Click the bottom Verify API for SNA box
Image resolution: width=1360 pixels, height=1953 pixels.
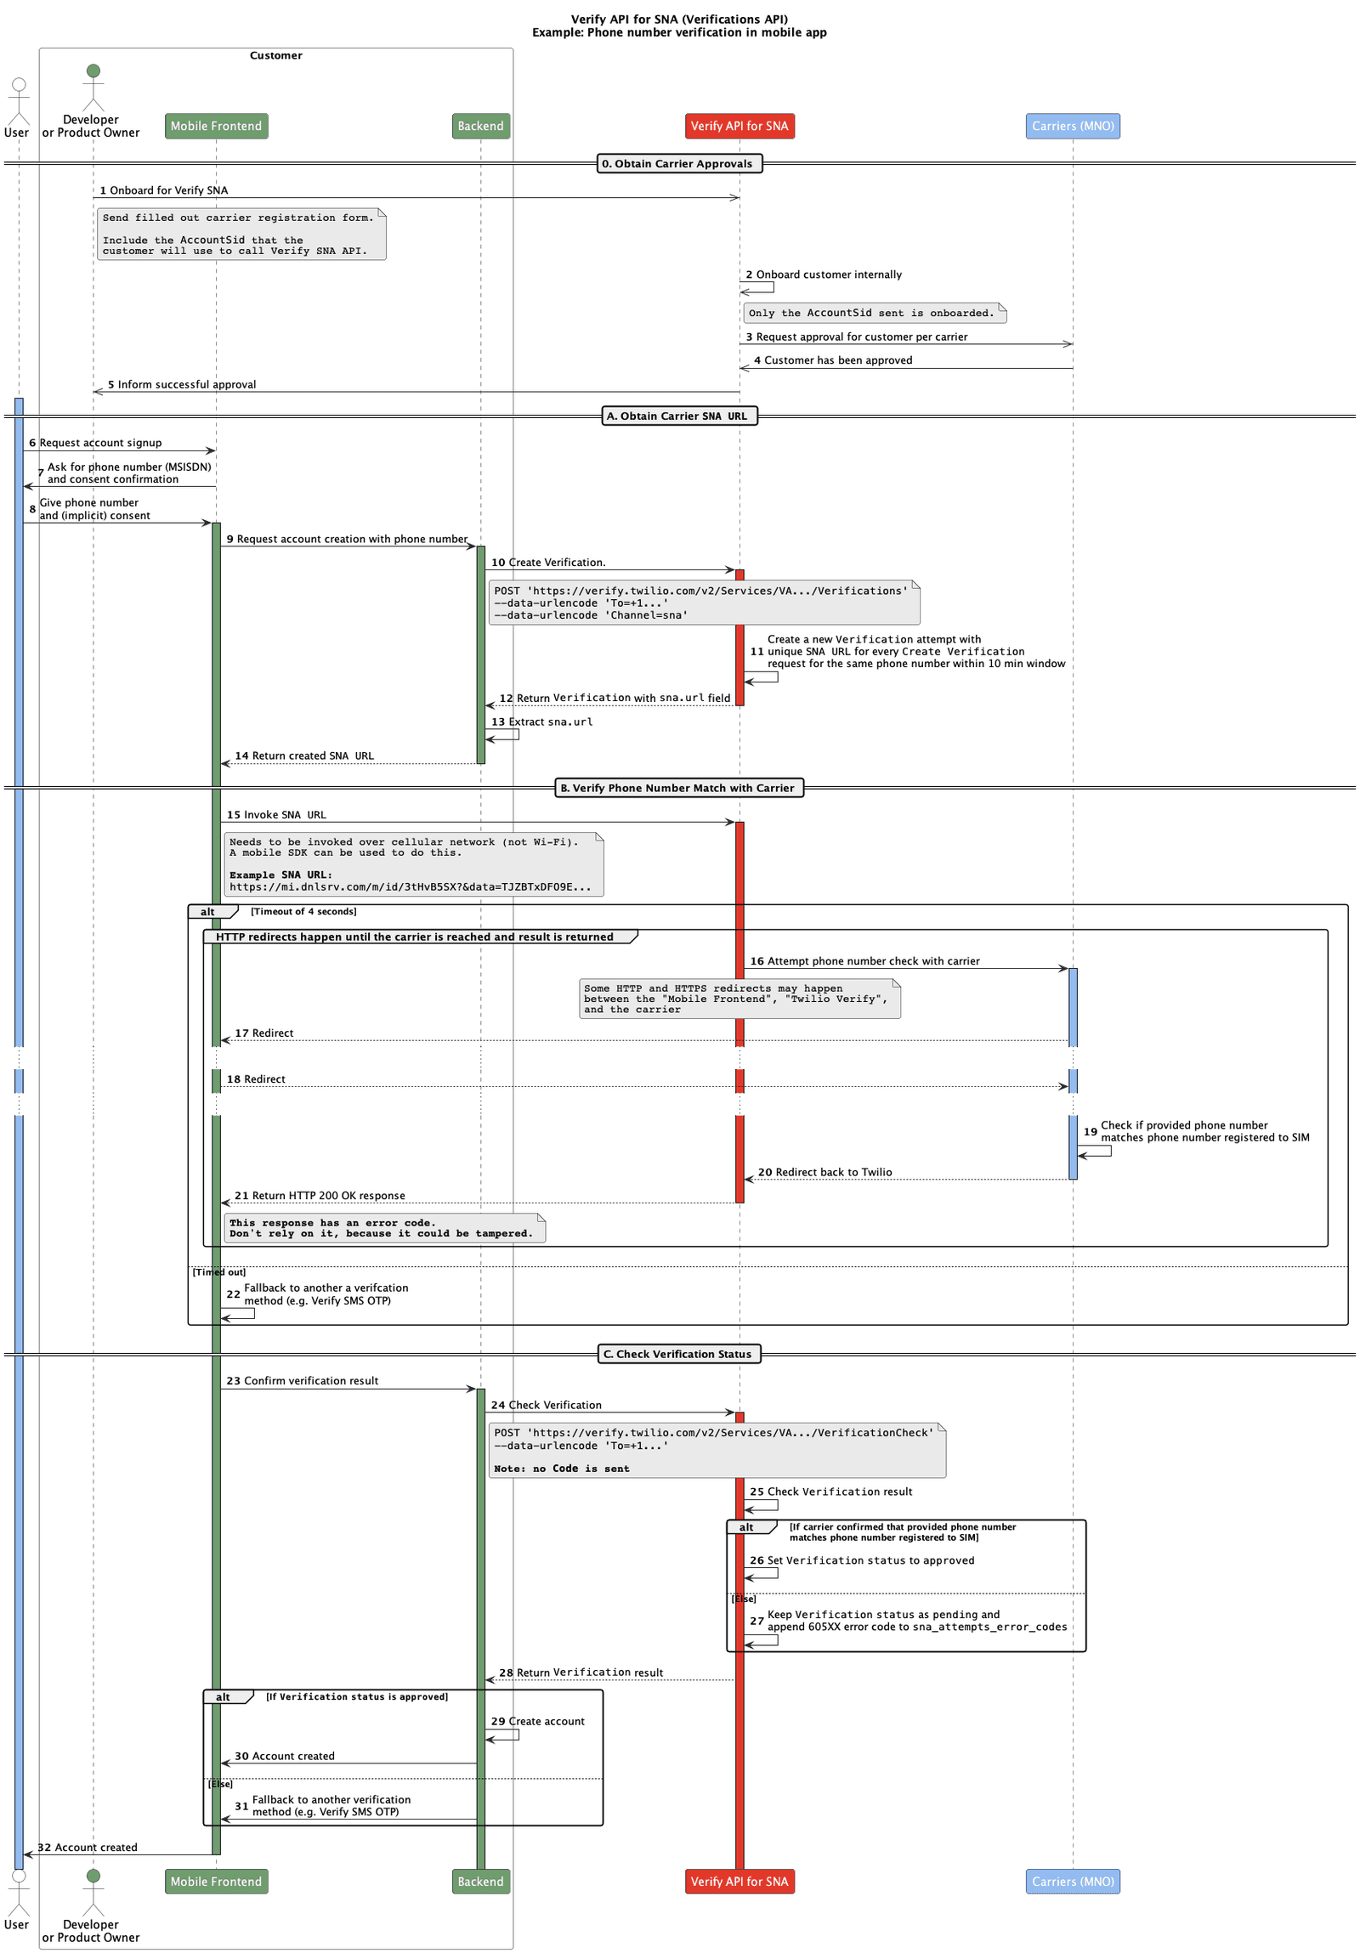pyautogui.click(x=739, y=1881)
